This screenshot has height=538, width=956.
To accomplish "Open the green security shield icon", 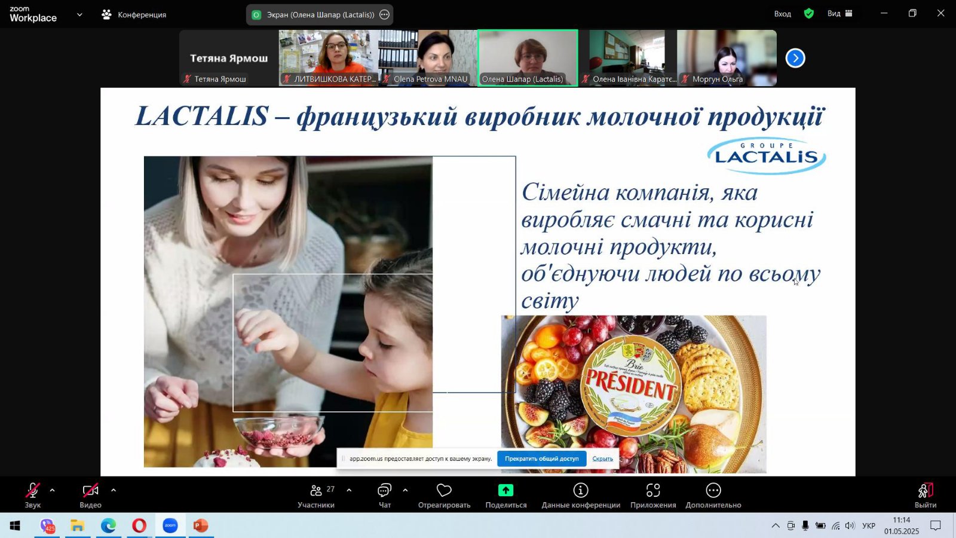I will (809, 13).
